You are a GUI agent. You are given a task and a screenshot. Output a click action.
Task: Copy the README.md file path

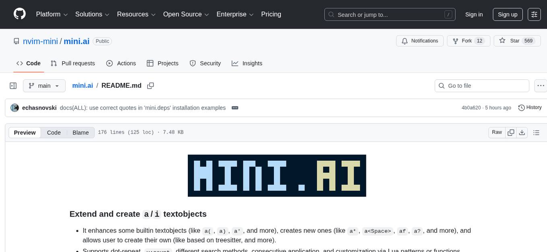(x=150, y=86)
